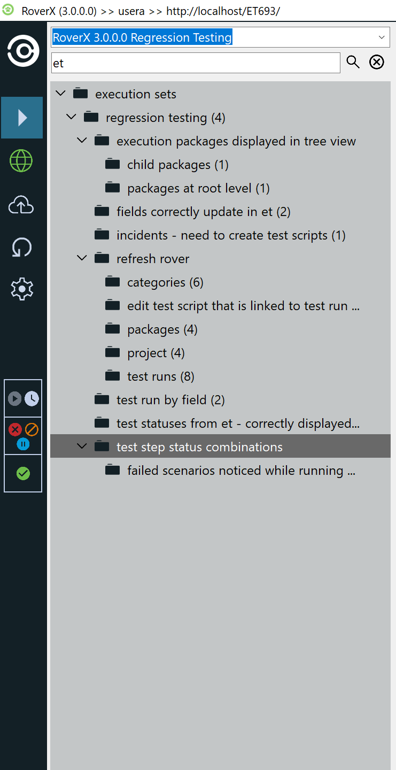The image size is (396, 770).
Task: Click the cloud upload icon
Action: 21,205
